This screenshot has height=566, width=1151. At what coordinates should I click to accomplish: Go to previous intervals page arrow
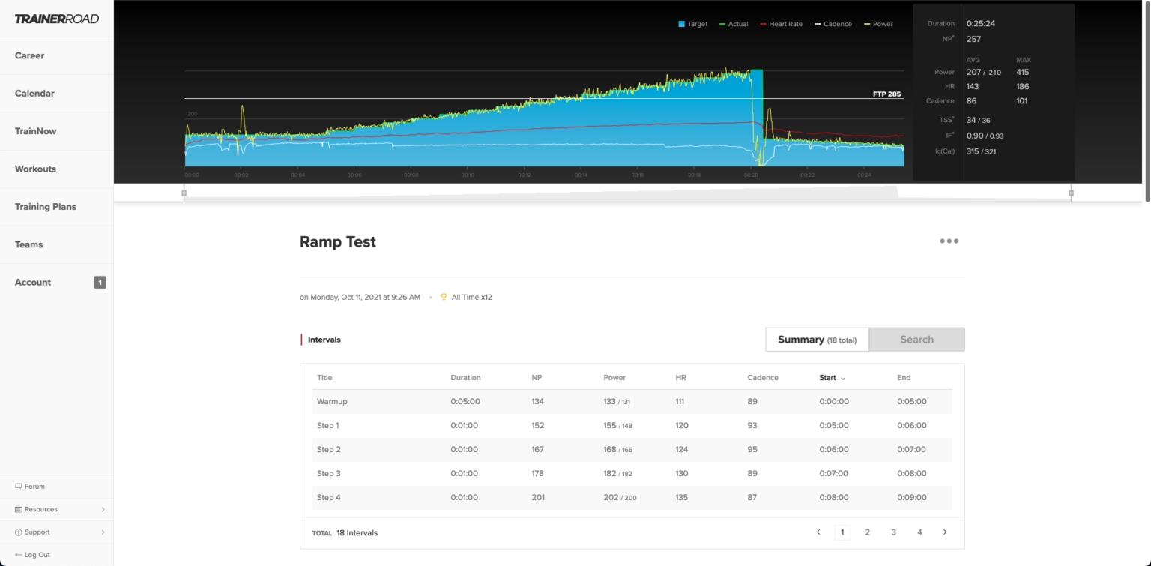click(x=818, y=532)
